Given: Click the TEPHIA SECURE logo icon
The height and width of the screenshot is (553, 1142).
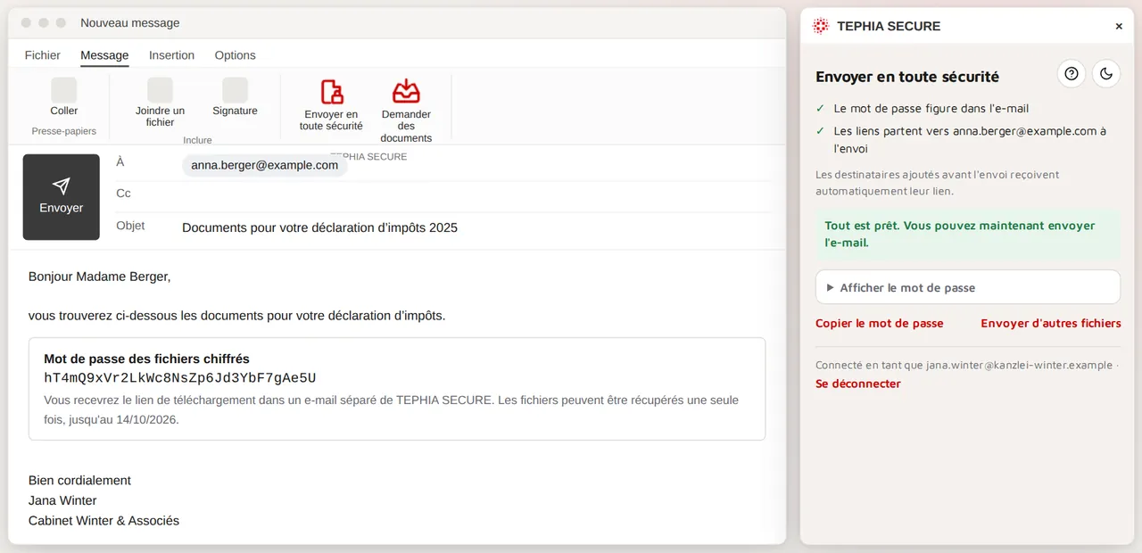Looking at the screenshot, I should pos(821,26).
